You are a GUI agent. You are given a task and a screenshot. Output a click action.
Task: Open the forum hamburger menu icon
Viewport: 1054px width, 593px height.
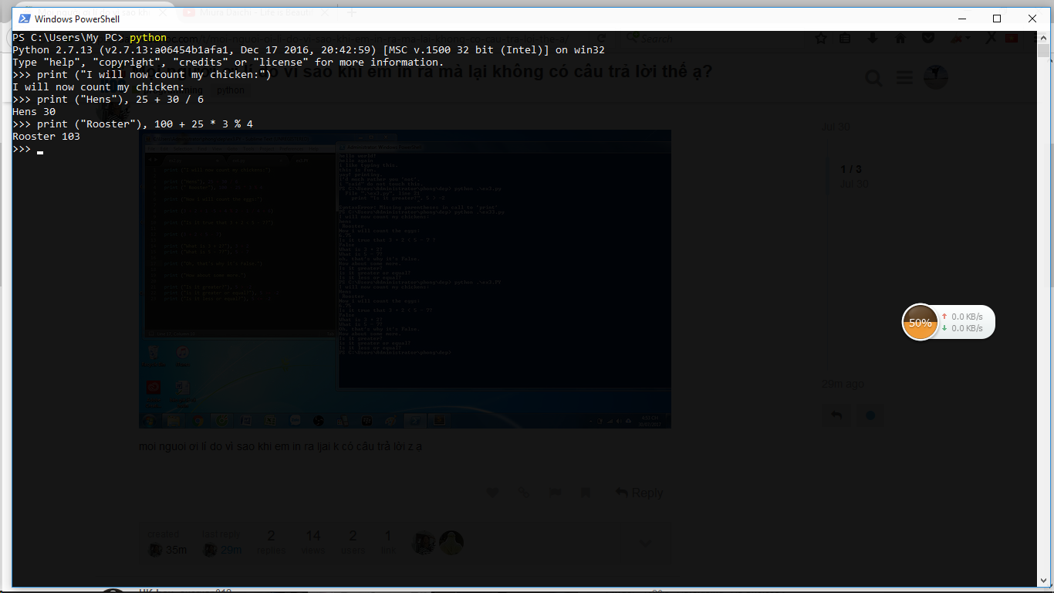click(904, 78)
